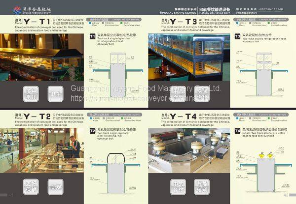Click the T3 badge icon
This screenshot has width=296, height=204.
tap(237, 37)
